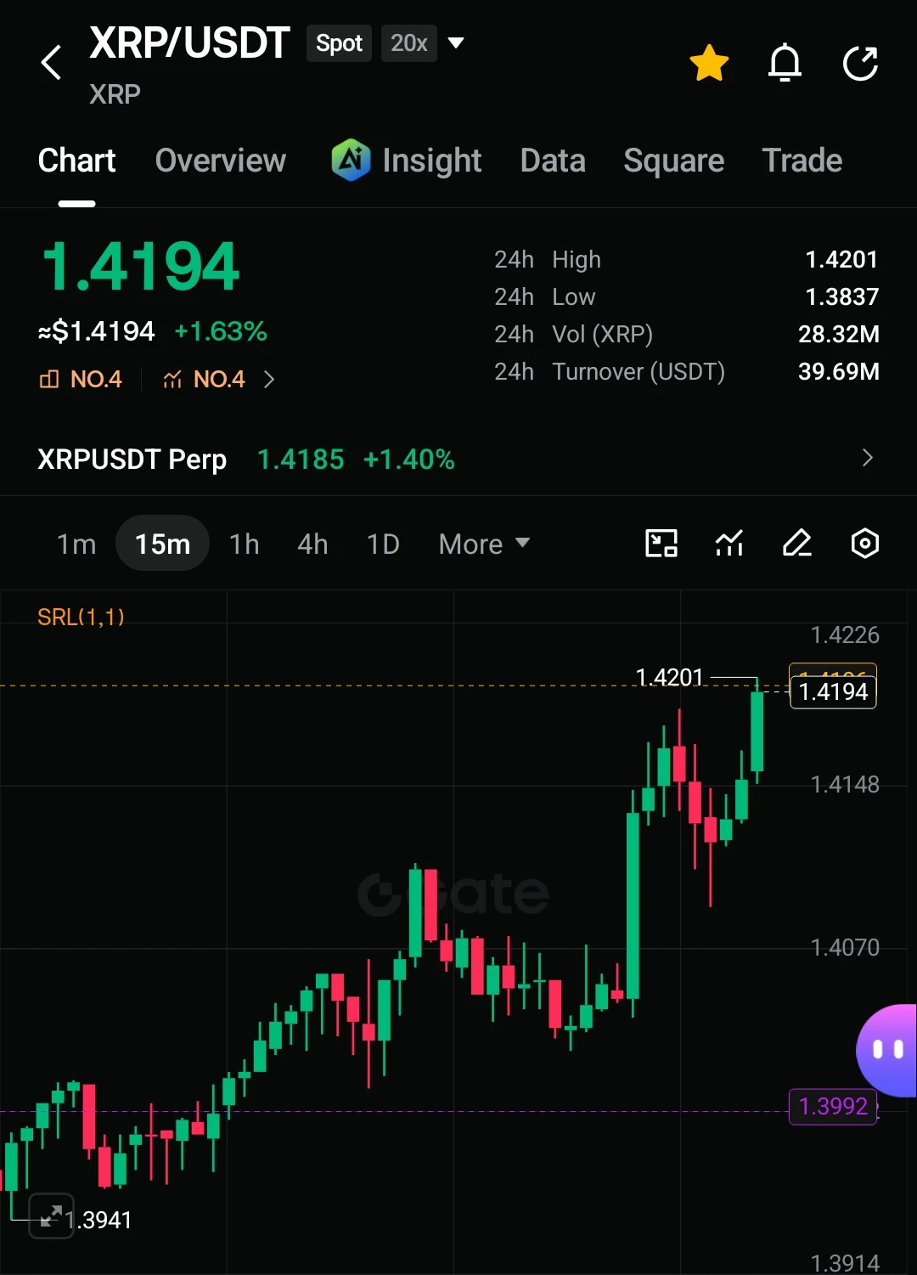The image size is (917, 1275).
Task: Switch to the Chart tab
Action: (x=76, y=161)
